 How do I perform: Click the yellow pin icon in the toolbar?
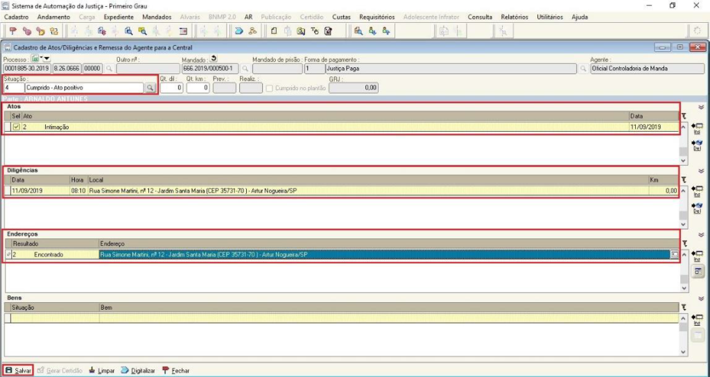point(40,30)
